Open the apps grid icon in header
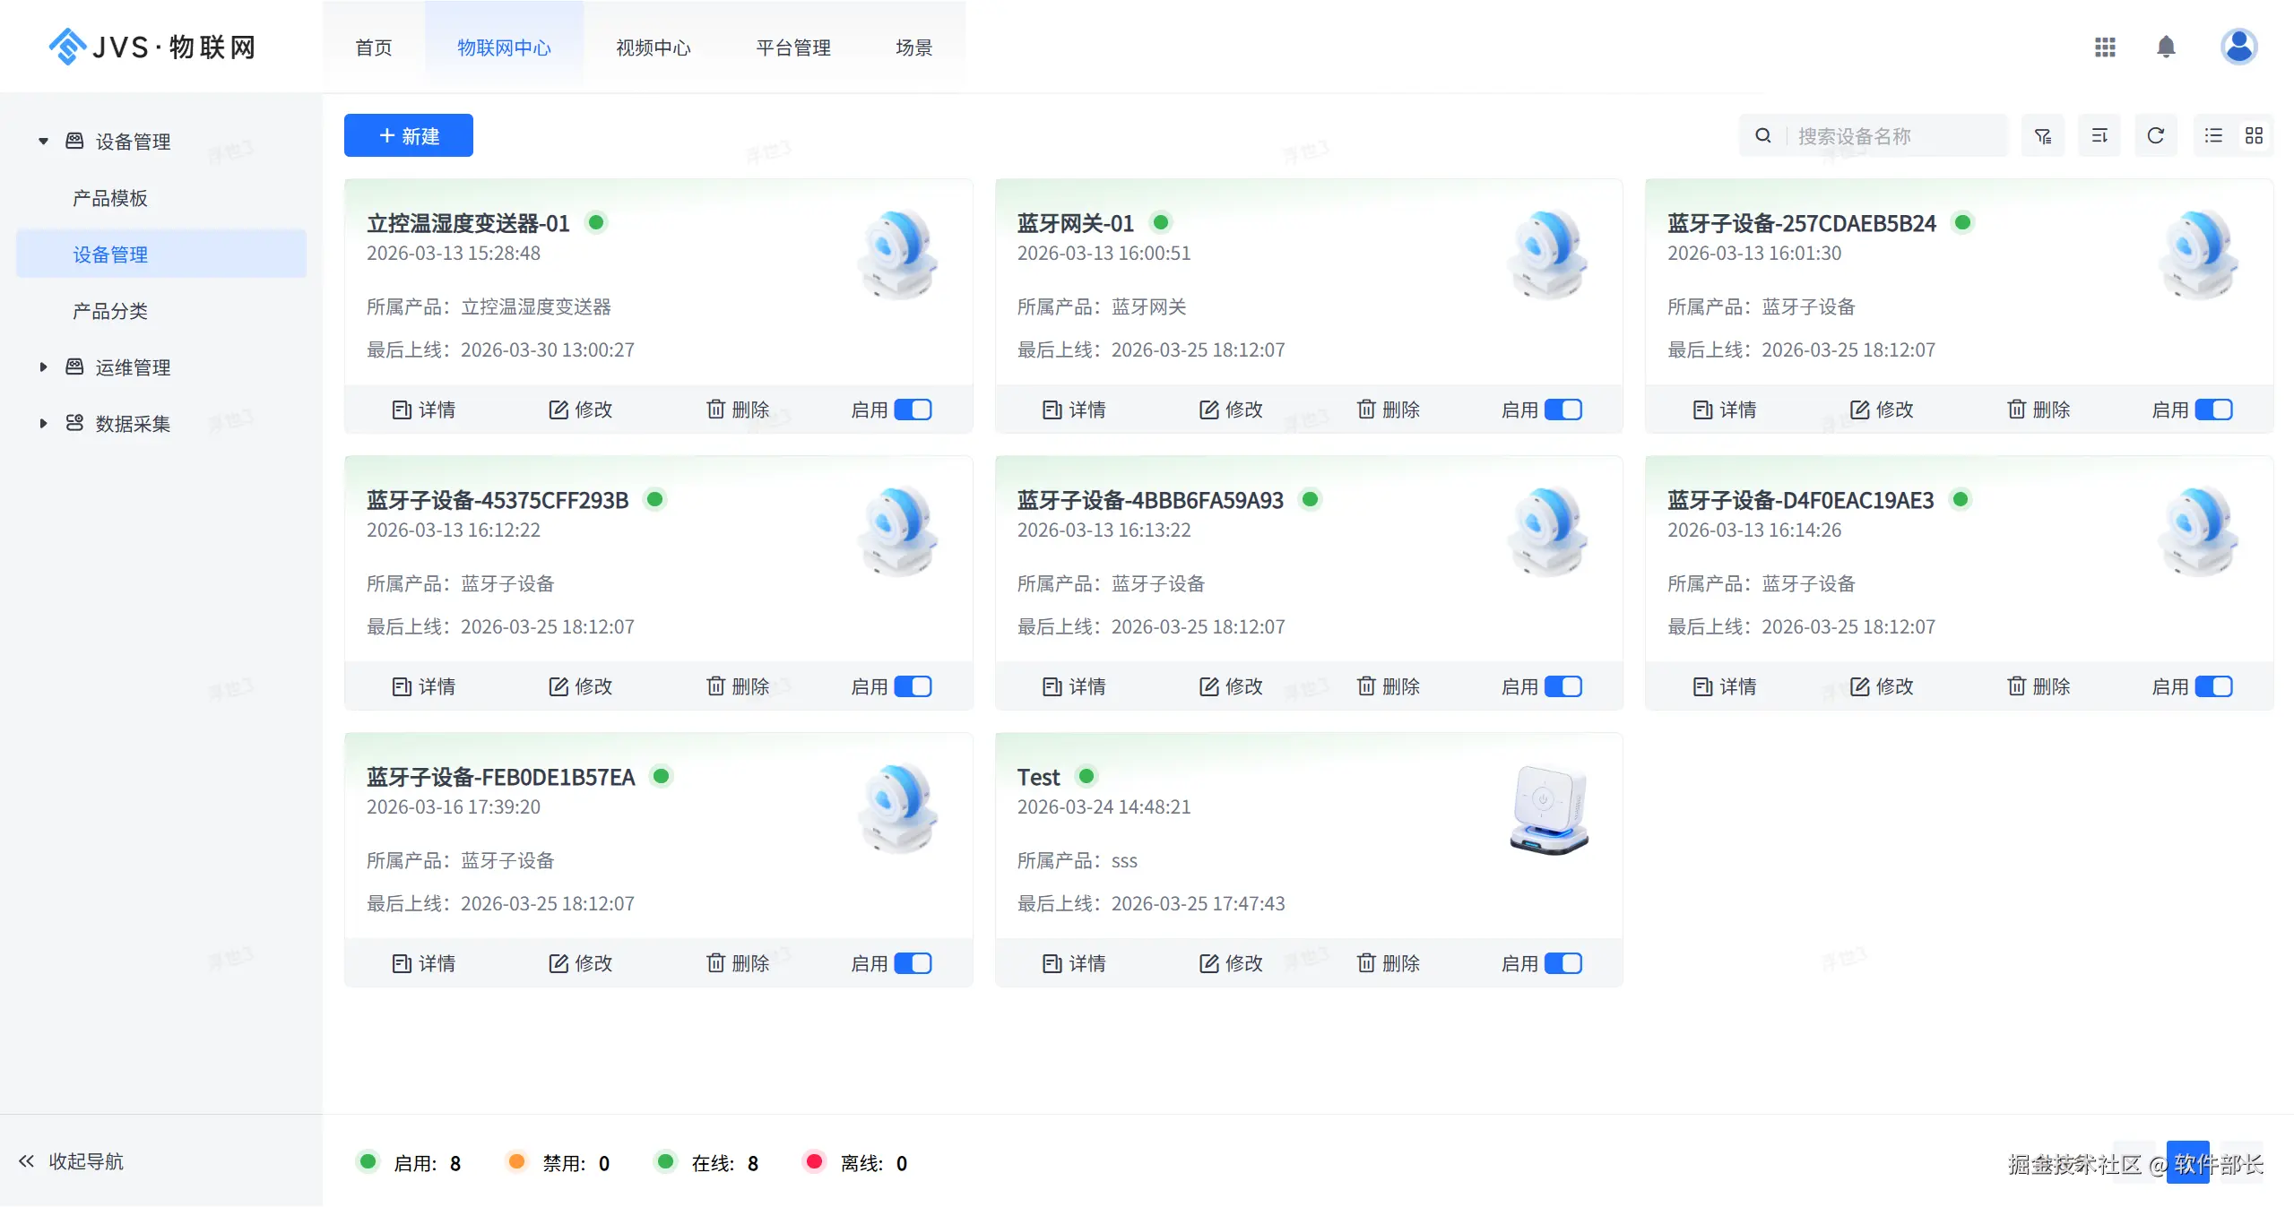 [2104, 47]
